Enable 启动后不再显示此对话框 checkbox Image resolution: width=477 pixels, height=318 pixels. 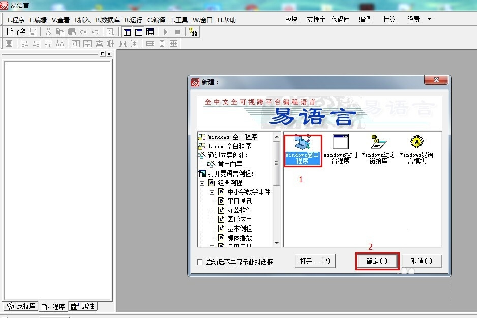200,262
